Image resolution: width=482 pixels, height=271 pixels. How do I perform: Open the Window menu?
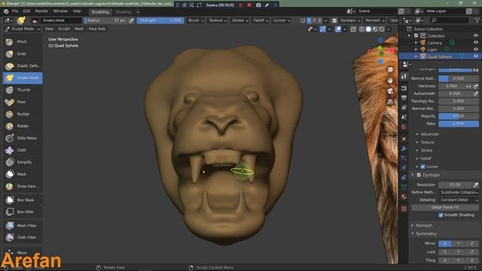pyautogui.click(x=60, y=11)
